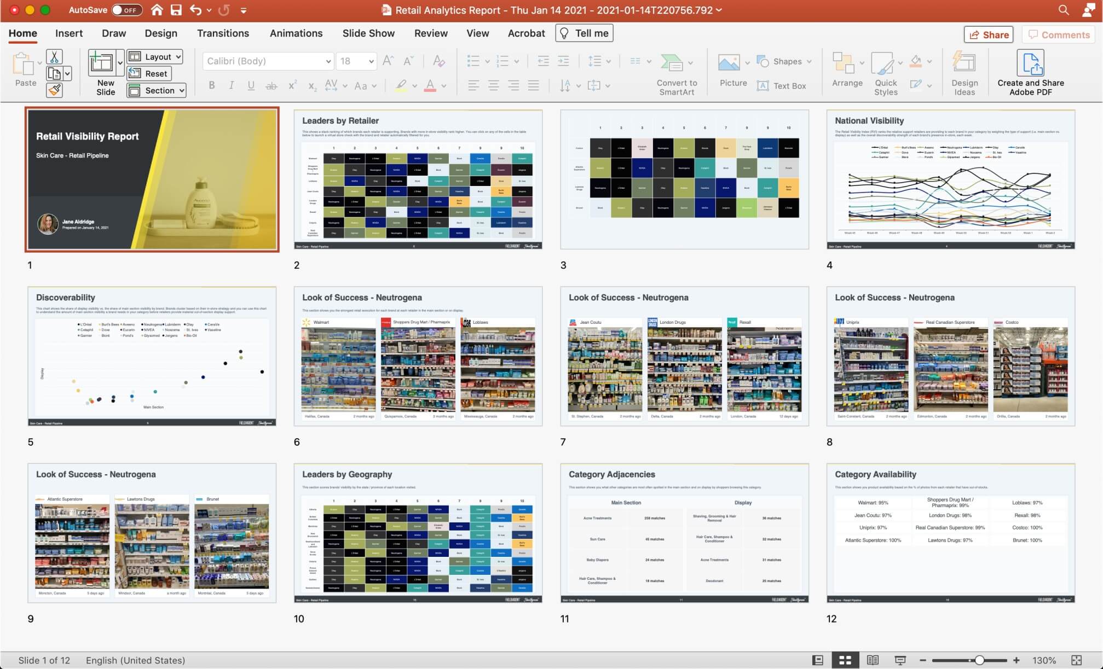Open font name Calibri (Body) combo box
Image resolution: width=1103 pixels, height=669 pixels.
click(268, 61)
